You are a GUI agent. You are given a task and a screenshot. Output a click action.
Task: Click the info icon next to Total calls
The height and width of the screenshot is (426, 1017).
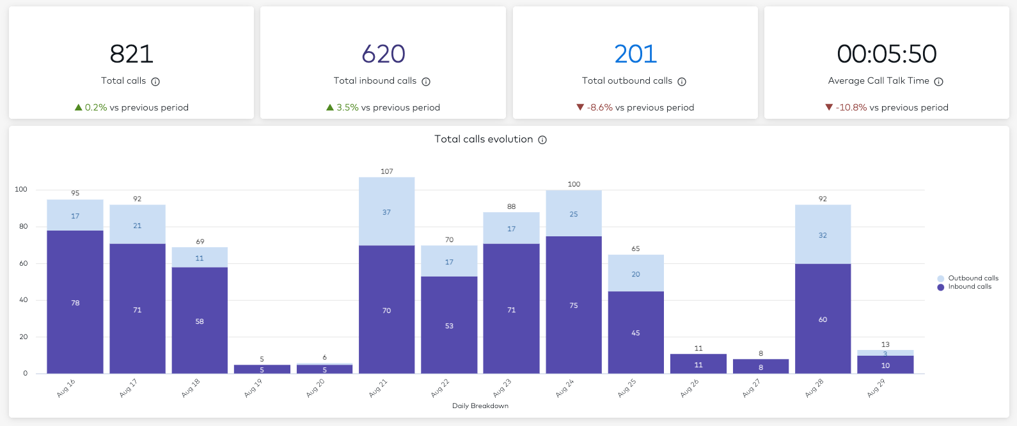155,82
